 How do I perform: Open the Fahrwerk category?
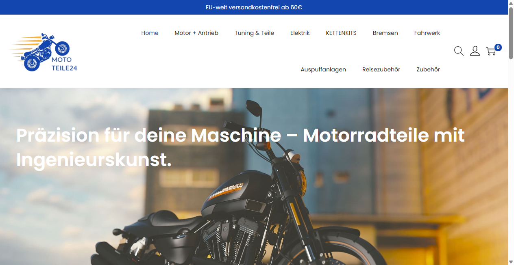click(x=427, y=33)
